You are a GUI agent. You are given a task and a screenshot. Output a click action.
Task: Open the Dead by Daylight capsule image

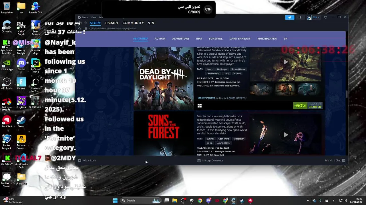(x=164, y=79)
